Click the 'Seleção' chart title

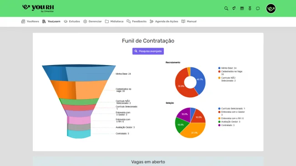[x=170, y=103]
